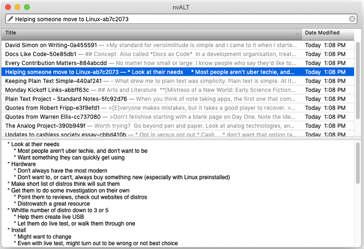Open the Plain Text Project - Standard Notes note
Viewport: 364px width, 249px height.
[x=65, y=98]
